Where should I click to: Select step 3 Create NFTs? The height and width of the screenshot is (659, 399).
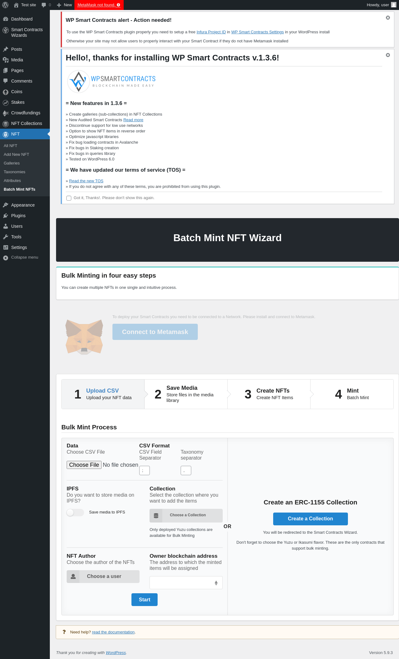(x=269, y=394)
